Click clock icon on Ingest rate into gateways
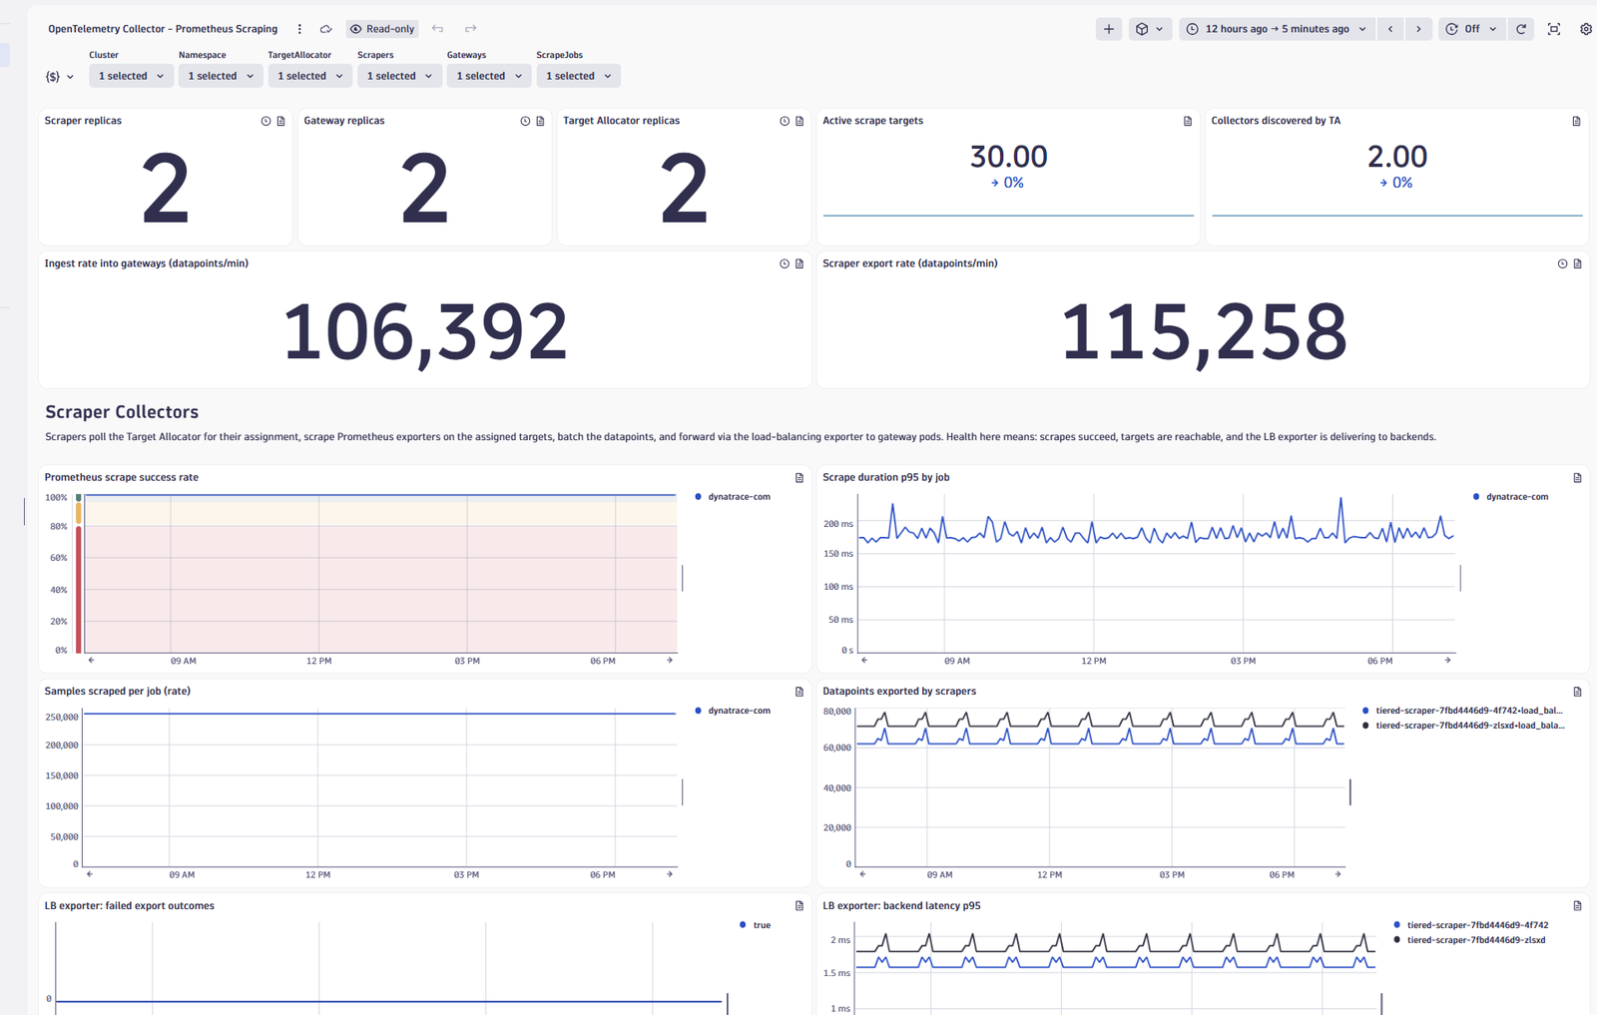The image size is (1597, 1015). pyautogui.click(x=785, y=263)
